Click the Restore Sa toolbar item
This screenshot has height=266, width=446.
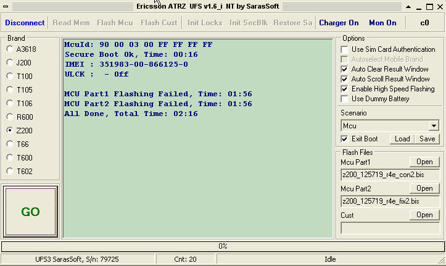(293, 23)
